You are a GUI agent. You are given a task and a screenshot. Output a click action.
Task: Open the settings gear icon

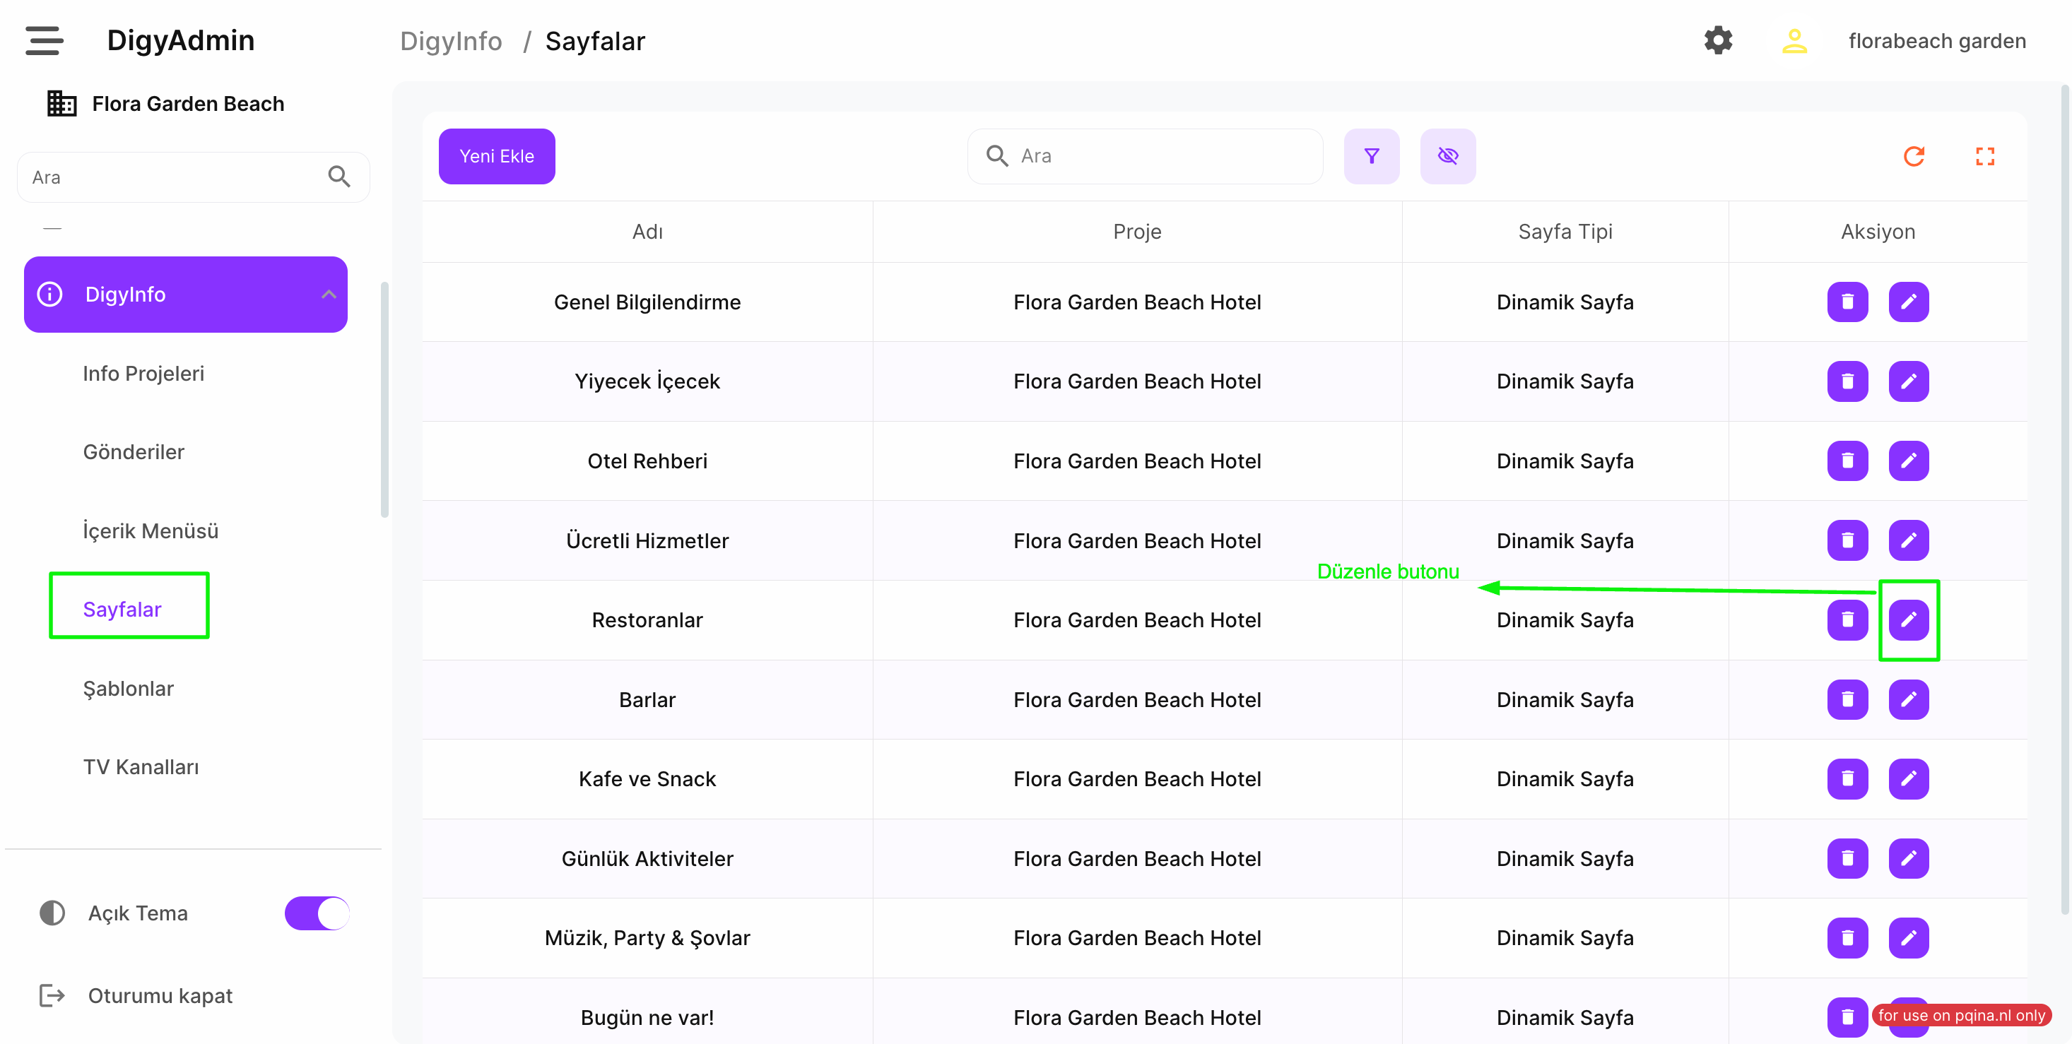(1717, 40)
